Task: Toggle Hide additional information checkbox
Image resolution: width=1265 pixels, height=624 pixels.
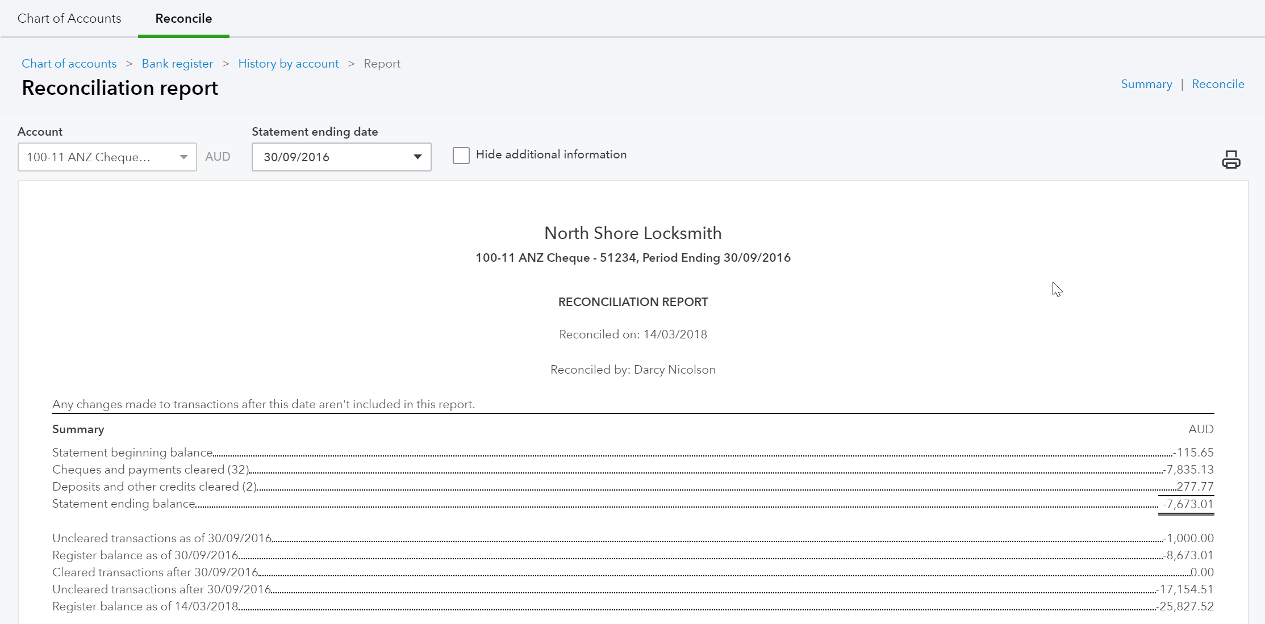Action: click(461, 155)
